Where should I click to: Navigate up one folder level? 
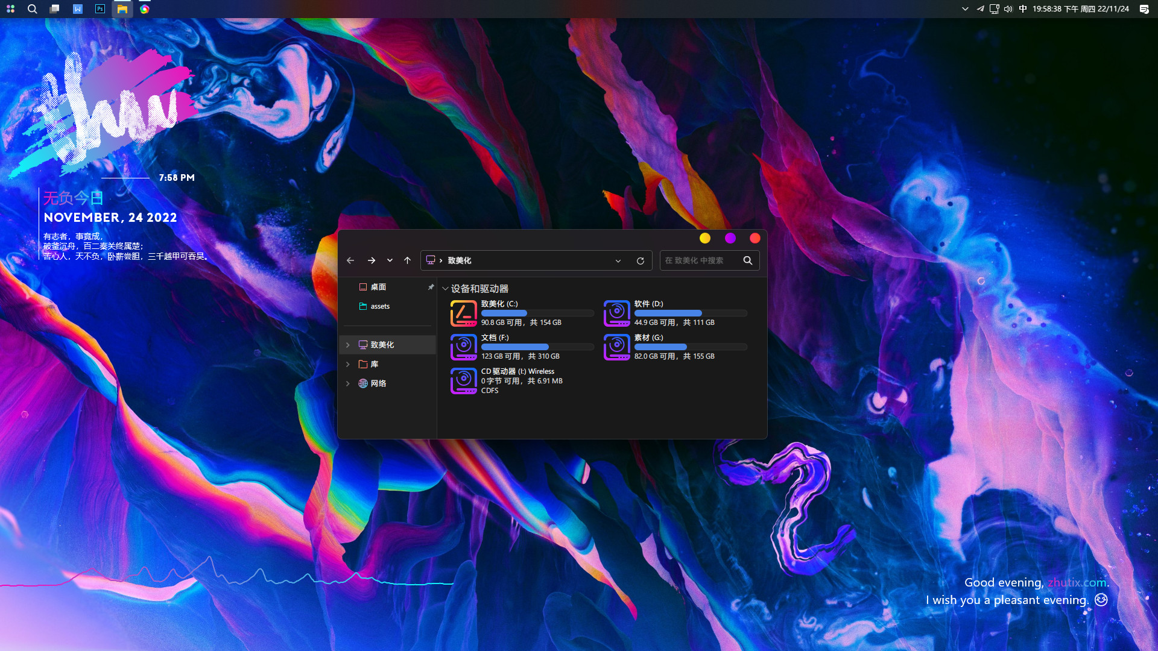(x=407, y=260)
